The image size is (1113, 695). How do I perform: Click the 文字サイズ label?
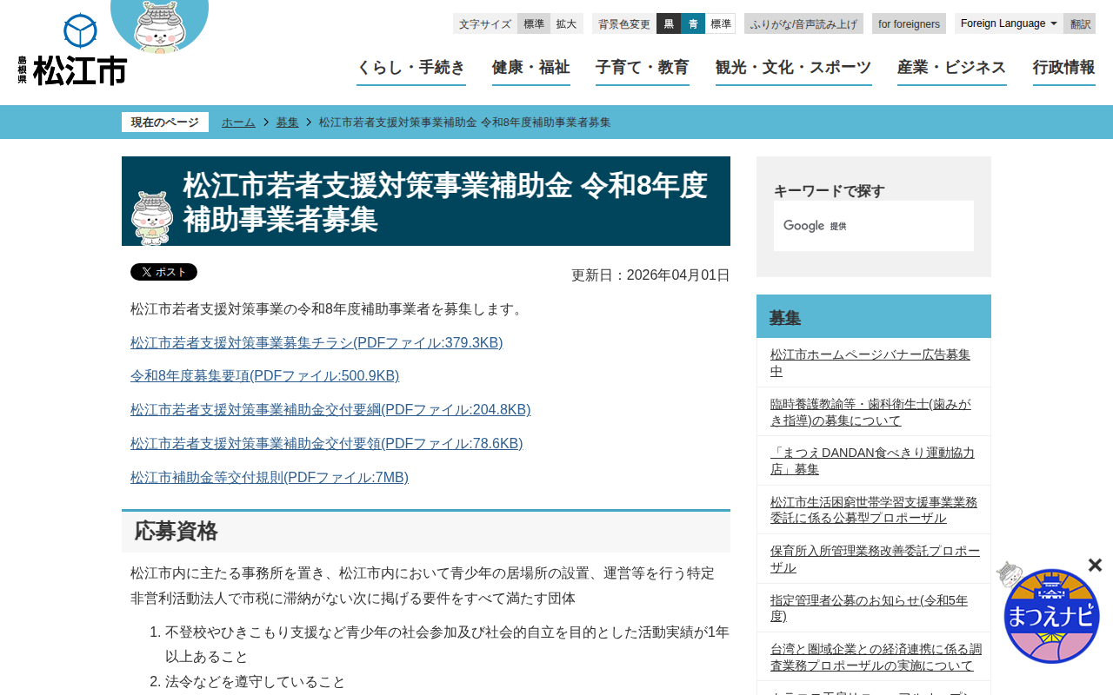coord(485,23)
